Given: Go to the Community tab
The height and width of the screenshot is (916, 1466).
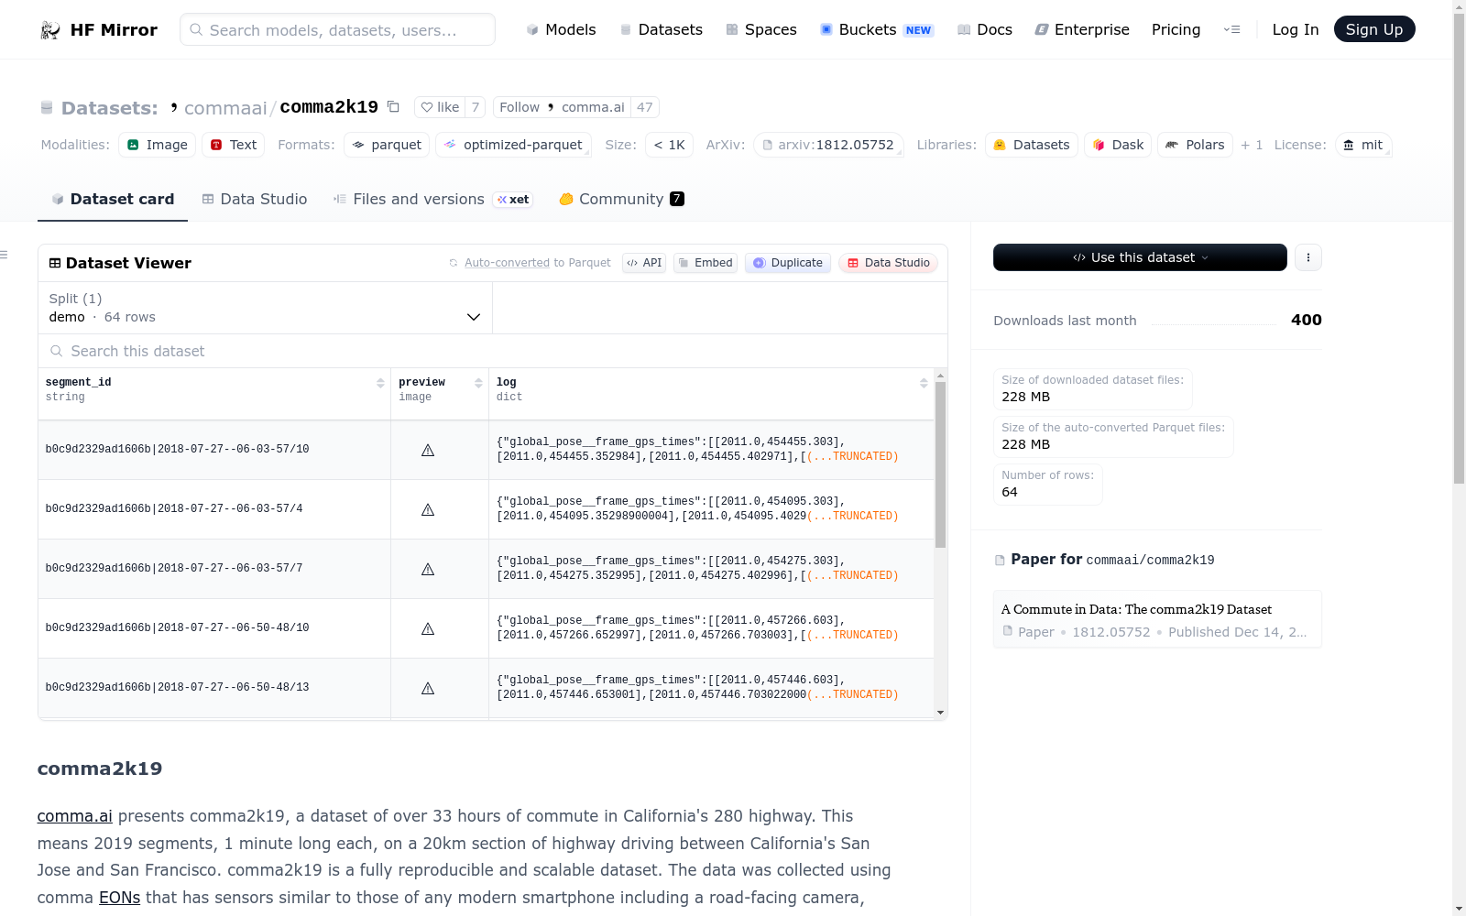Looking at the screenshot, I should point(621,199).
